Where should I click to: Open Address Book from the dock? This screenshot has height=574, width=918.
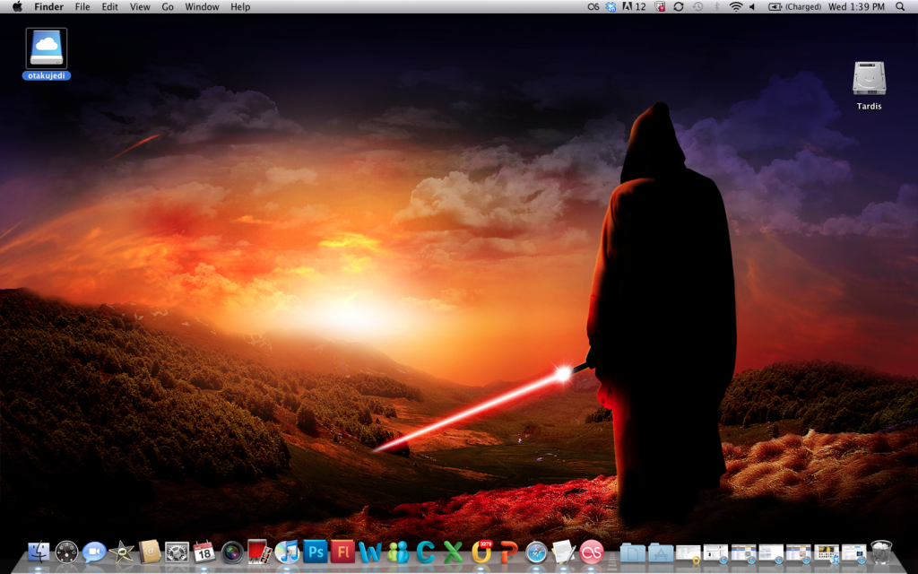(x=149, y=552)
